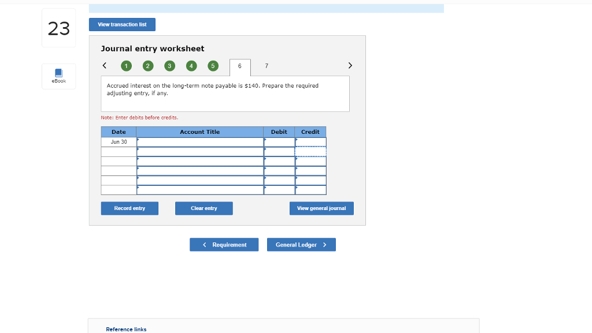Image resolution: width=592 pixels, height=333 pixels.
Task: Go to next journal entry arrow
Action: click(x=350, y=66)
